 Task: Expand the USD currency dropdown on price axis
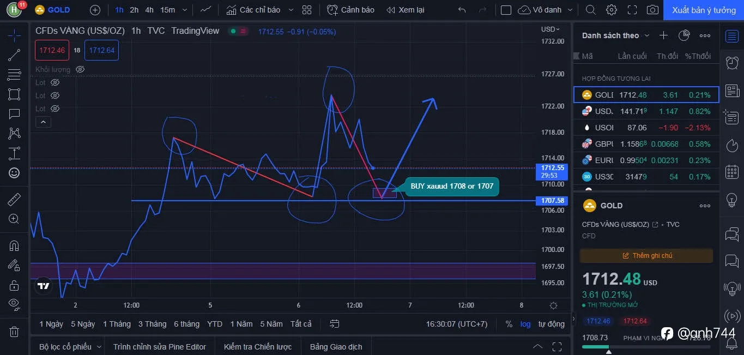point(550,29)
